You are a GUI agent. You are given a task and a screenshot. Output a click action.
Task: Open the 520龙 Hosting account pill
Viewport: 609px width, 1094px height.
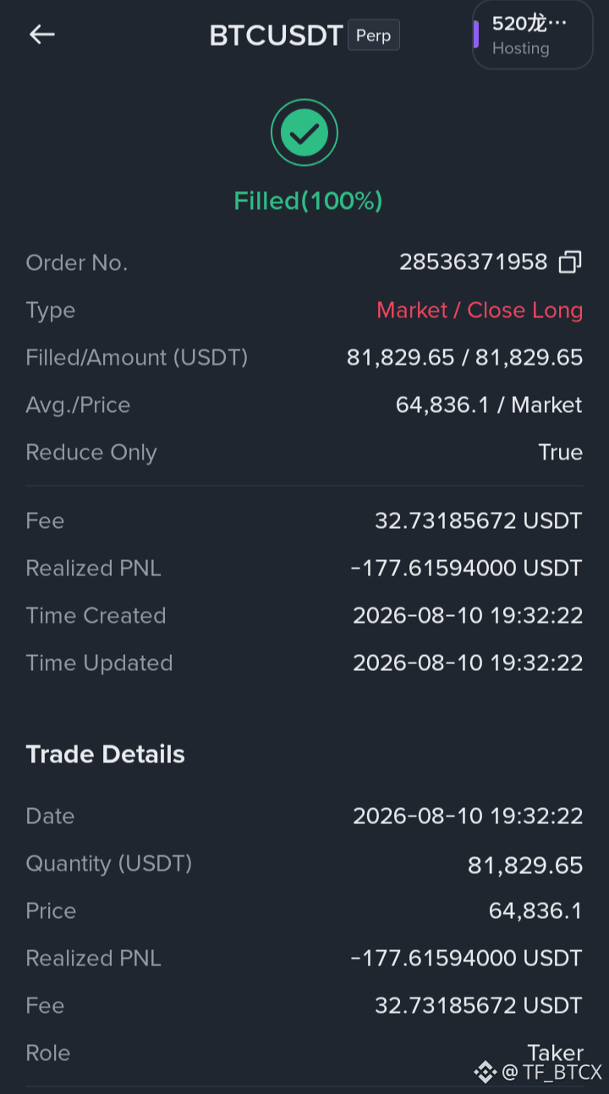[532, 35]
